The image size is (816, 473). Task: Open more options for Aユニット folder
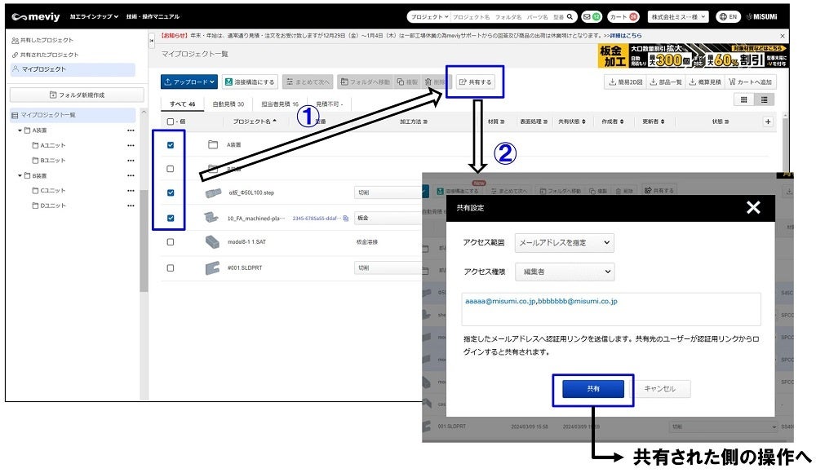(x=131, y=145)
